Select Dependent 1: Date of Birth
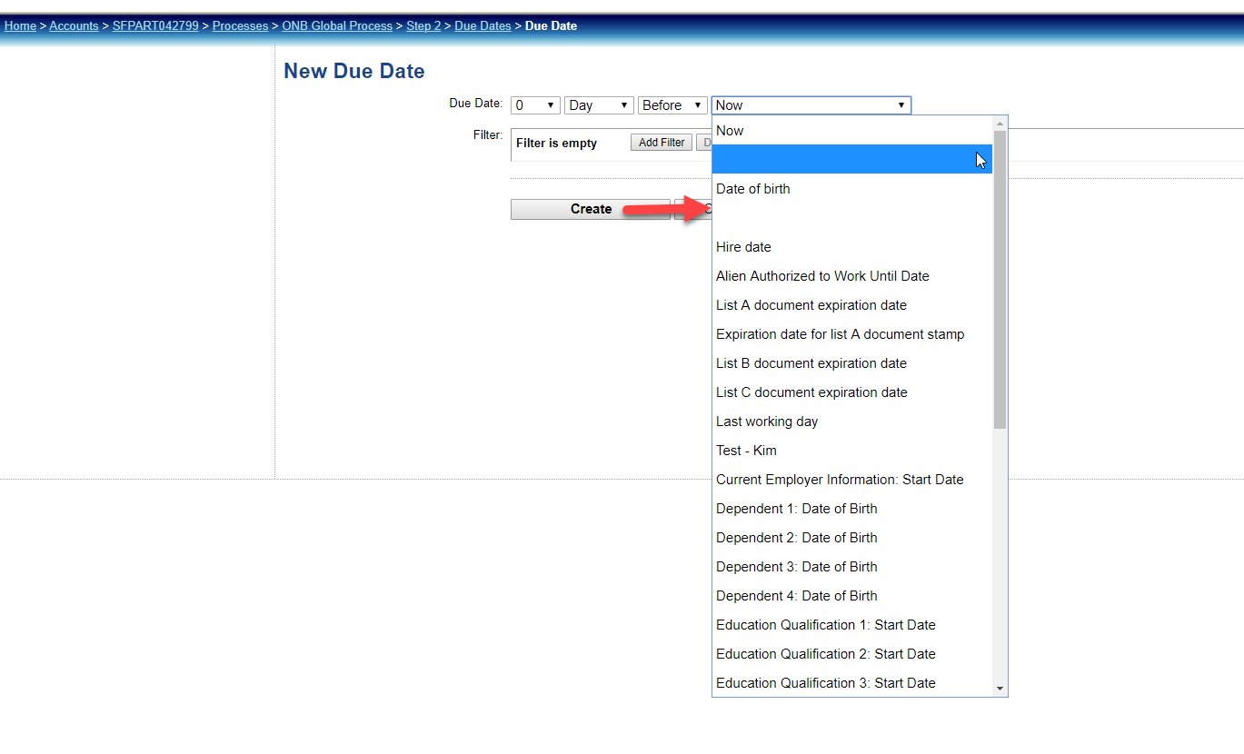Image resolution: width=1244 pixels, height=754 pixels. click(x=852, y=509)
